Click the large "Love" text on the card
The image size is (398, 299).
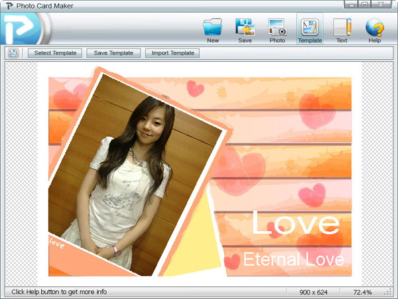point(295,225)
